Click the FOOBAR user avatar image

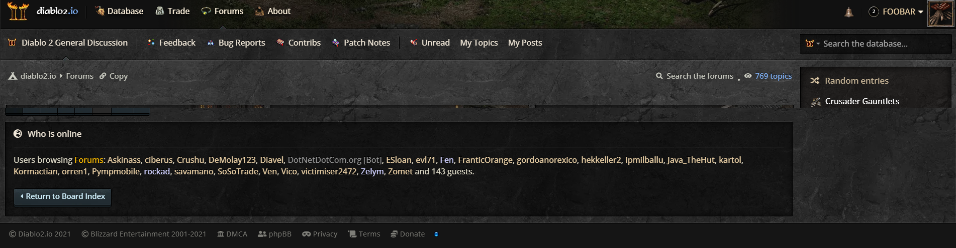pyautogui.click(x=940, y=13)
